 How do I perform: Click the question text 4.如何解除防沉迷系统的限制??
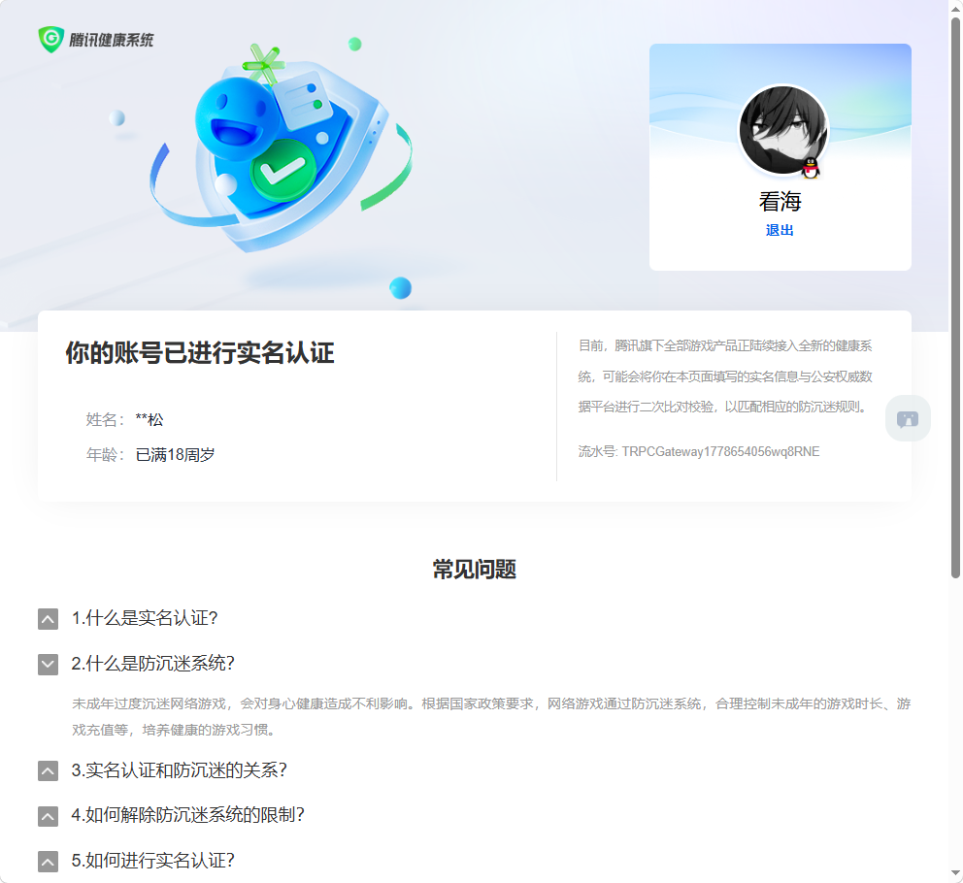click(x=188, y=815)
